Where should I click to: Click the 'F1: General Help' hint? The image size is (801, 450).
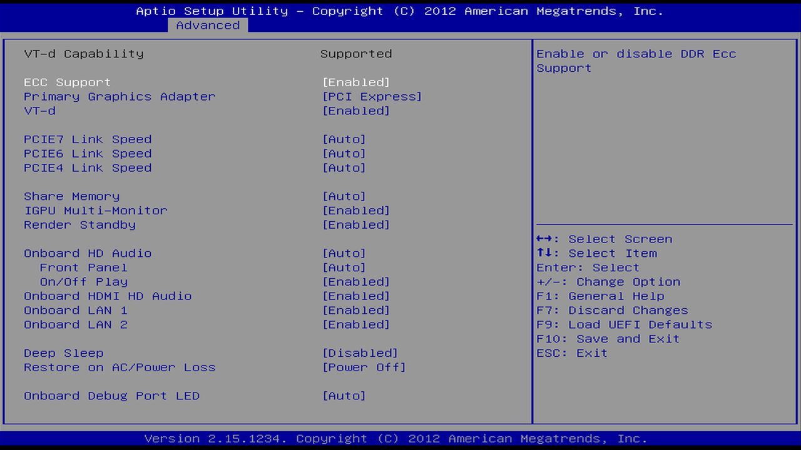click(x=600, y=296)
